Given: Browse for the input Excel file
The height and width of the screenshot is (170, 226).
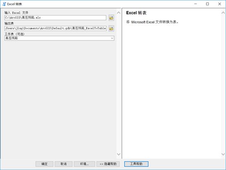Looking at the screenshot, I should click(x=111, y=18).
